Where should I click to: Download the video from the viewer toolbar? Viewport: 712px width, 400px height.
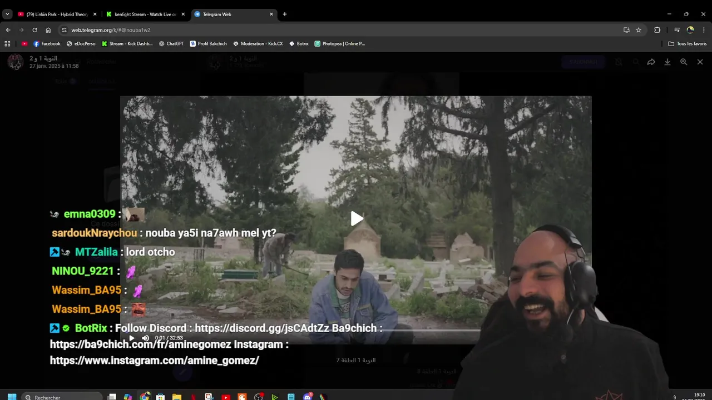pyautogui.click(x=667, y=62)
